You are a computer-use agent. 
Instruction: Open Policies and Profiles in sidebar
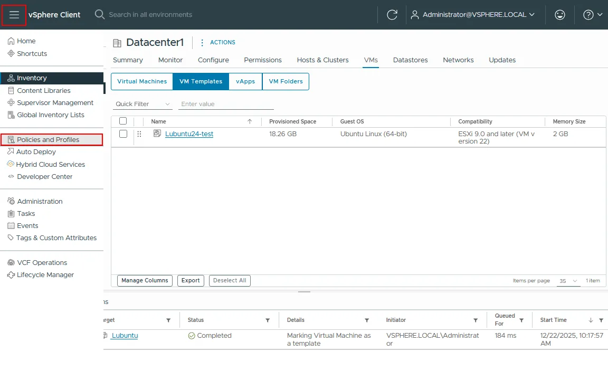click(52, 139)
